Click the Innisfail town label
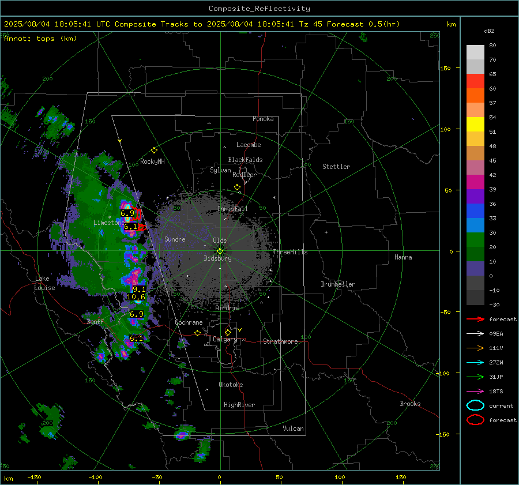 tap(232, 209)
